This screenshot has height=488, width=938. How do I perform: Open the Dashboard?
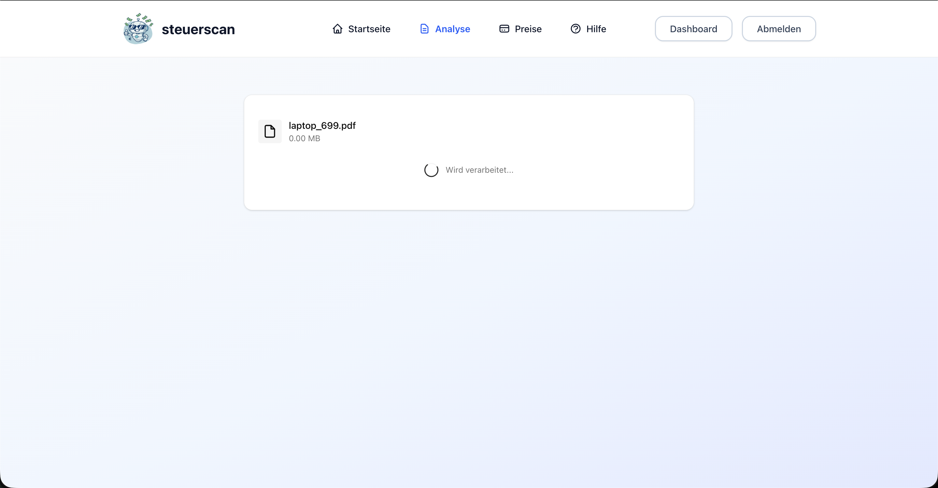coord(693,29)
